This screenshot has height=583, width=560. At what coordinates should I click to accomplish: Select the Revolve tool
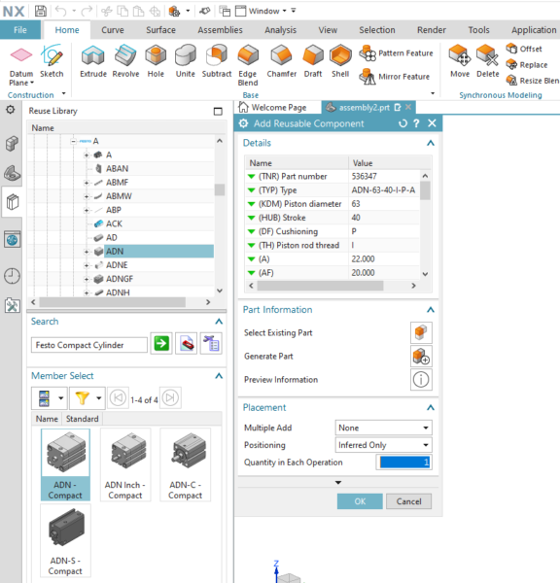click(x=125, y=61)
